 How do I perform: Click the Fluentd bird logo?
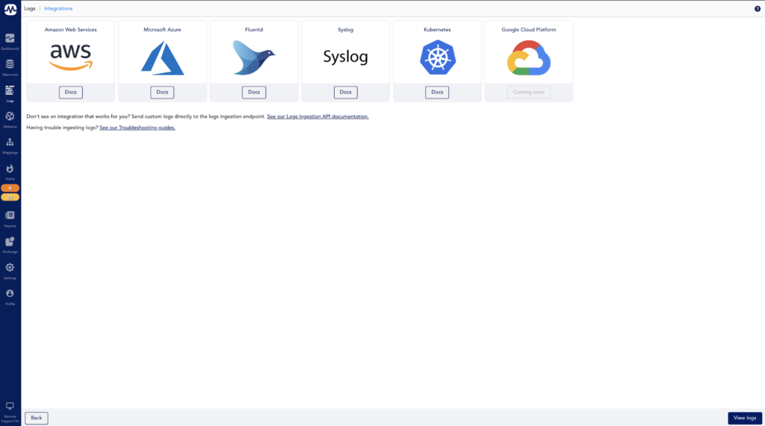click(x=254, y=58)
